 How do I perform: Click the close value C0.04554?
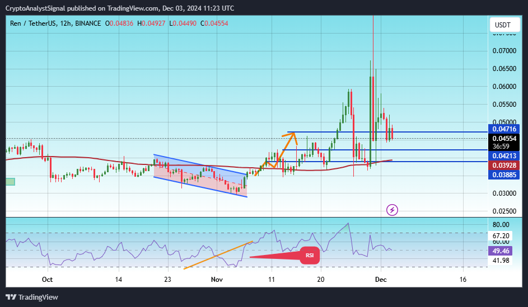[214, 23]
